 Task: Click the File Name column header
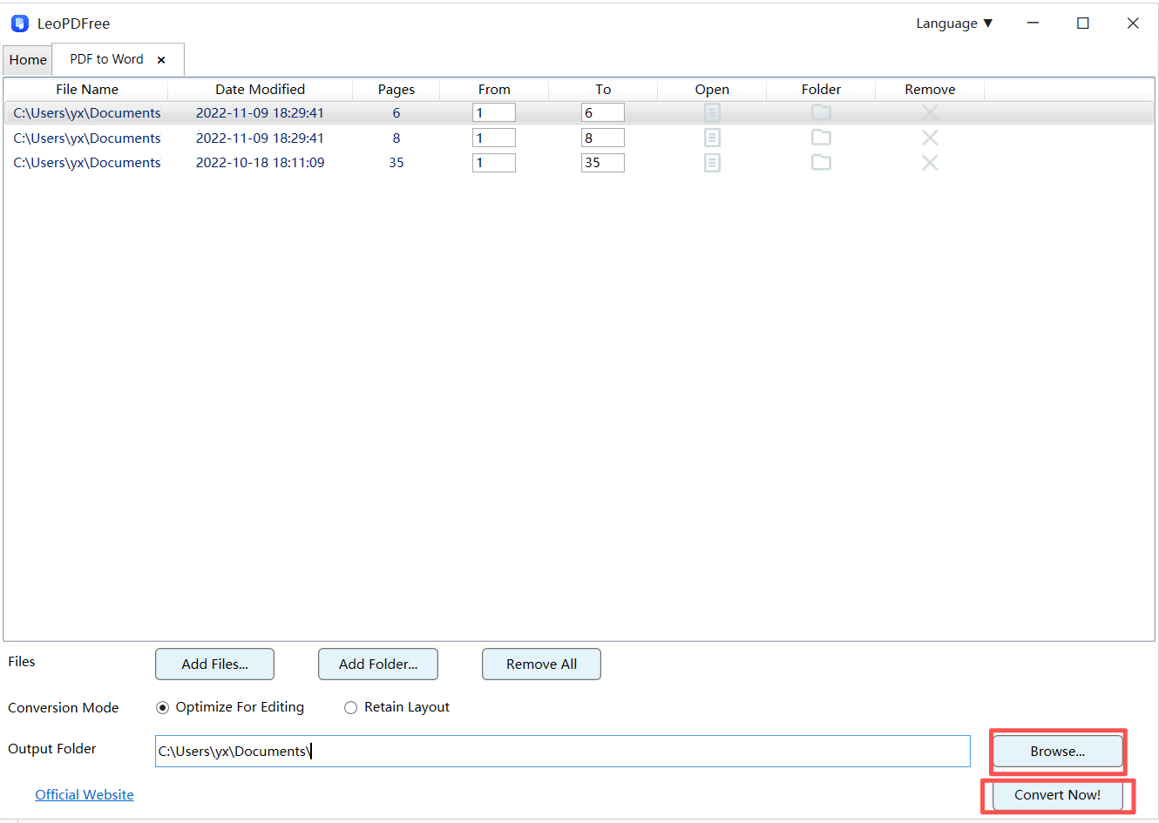(x=87, y=89)
